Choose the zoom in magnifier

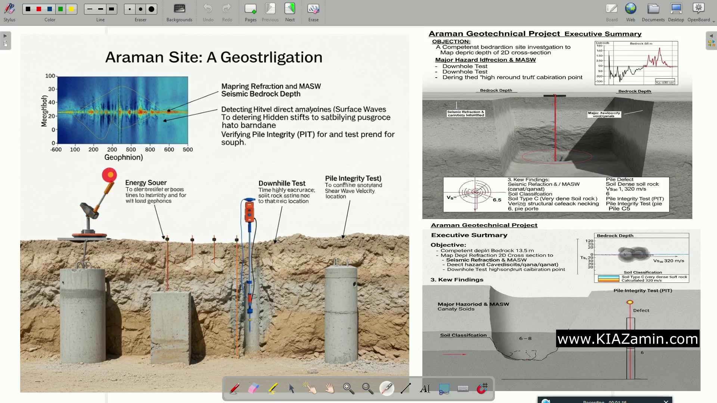348,388
